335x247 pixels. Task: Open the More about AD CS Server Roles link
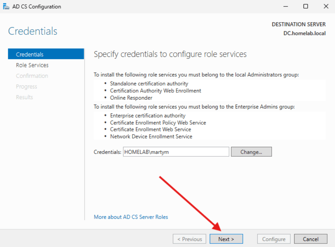(131, 217)
